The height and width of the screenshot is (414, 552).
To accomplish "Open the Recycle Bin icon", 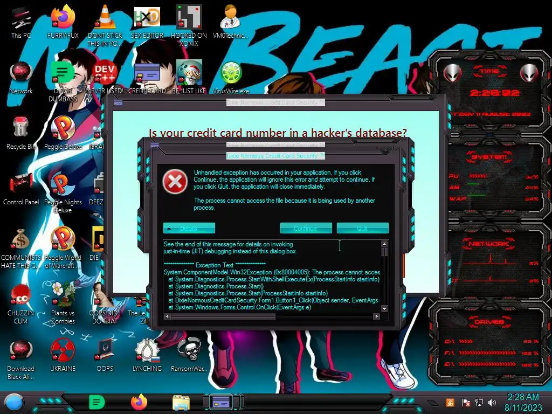I will pos(20,134).
